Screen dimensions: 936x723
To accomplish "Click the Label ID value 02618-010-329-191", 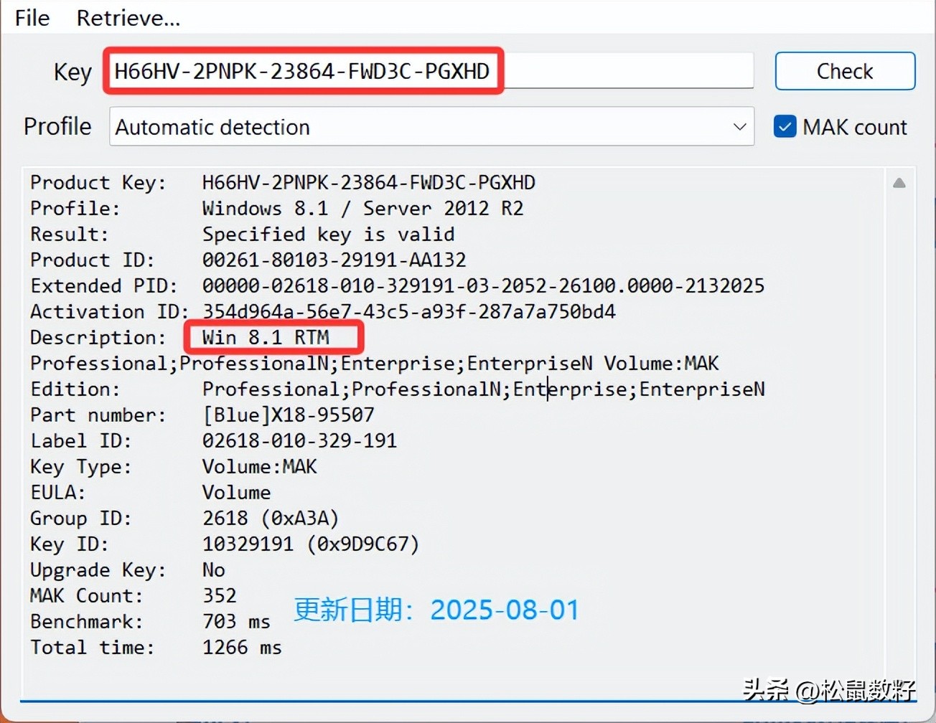I will pos(299,441).
